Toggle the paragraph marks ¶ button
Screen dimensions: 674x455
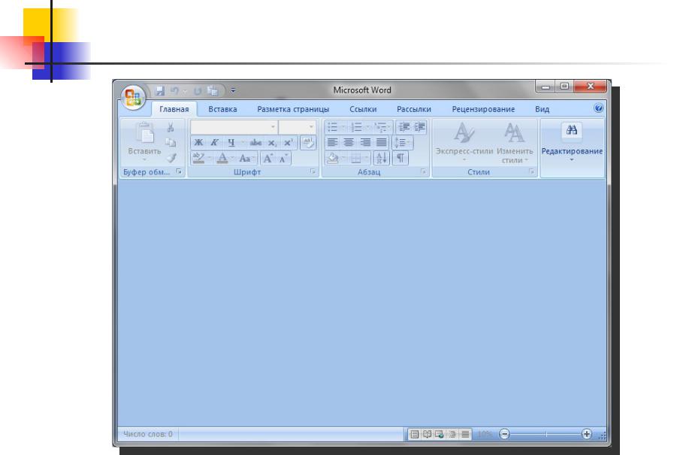[x=400, y=158]
